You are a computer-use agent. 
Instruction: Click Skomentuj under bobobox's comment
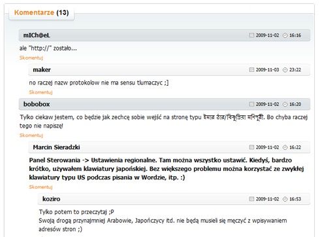pyautogui.click(x=31, y=136)
